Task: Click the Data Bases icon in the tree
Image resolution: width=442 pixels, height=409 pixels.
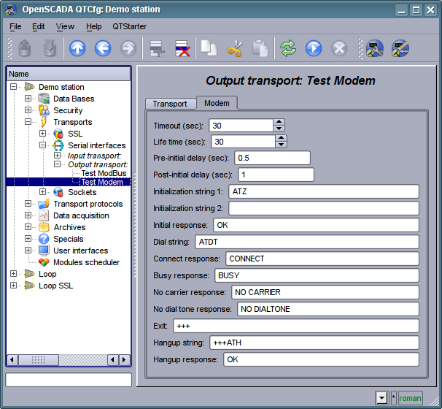Action: [x=44, y=99]
